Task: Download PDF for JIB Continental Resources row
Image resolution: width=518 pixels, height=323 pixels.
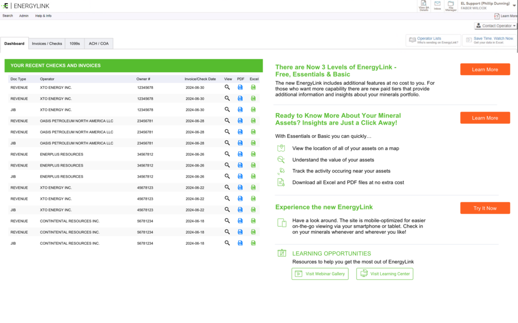Action: pyautogui.click(x=240, y=243)
